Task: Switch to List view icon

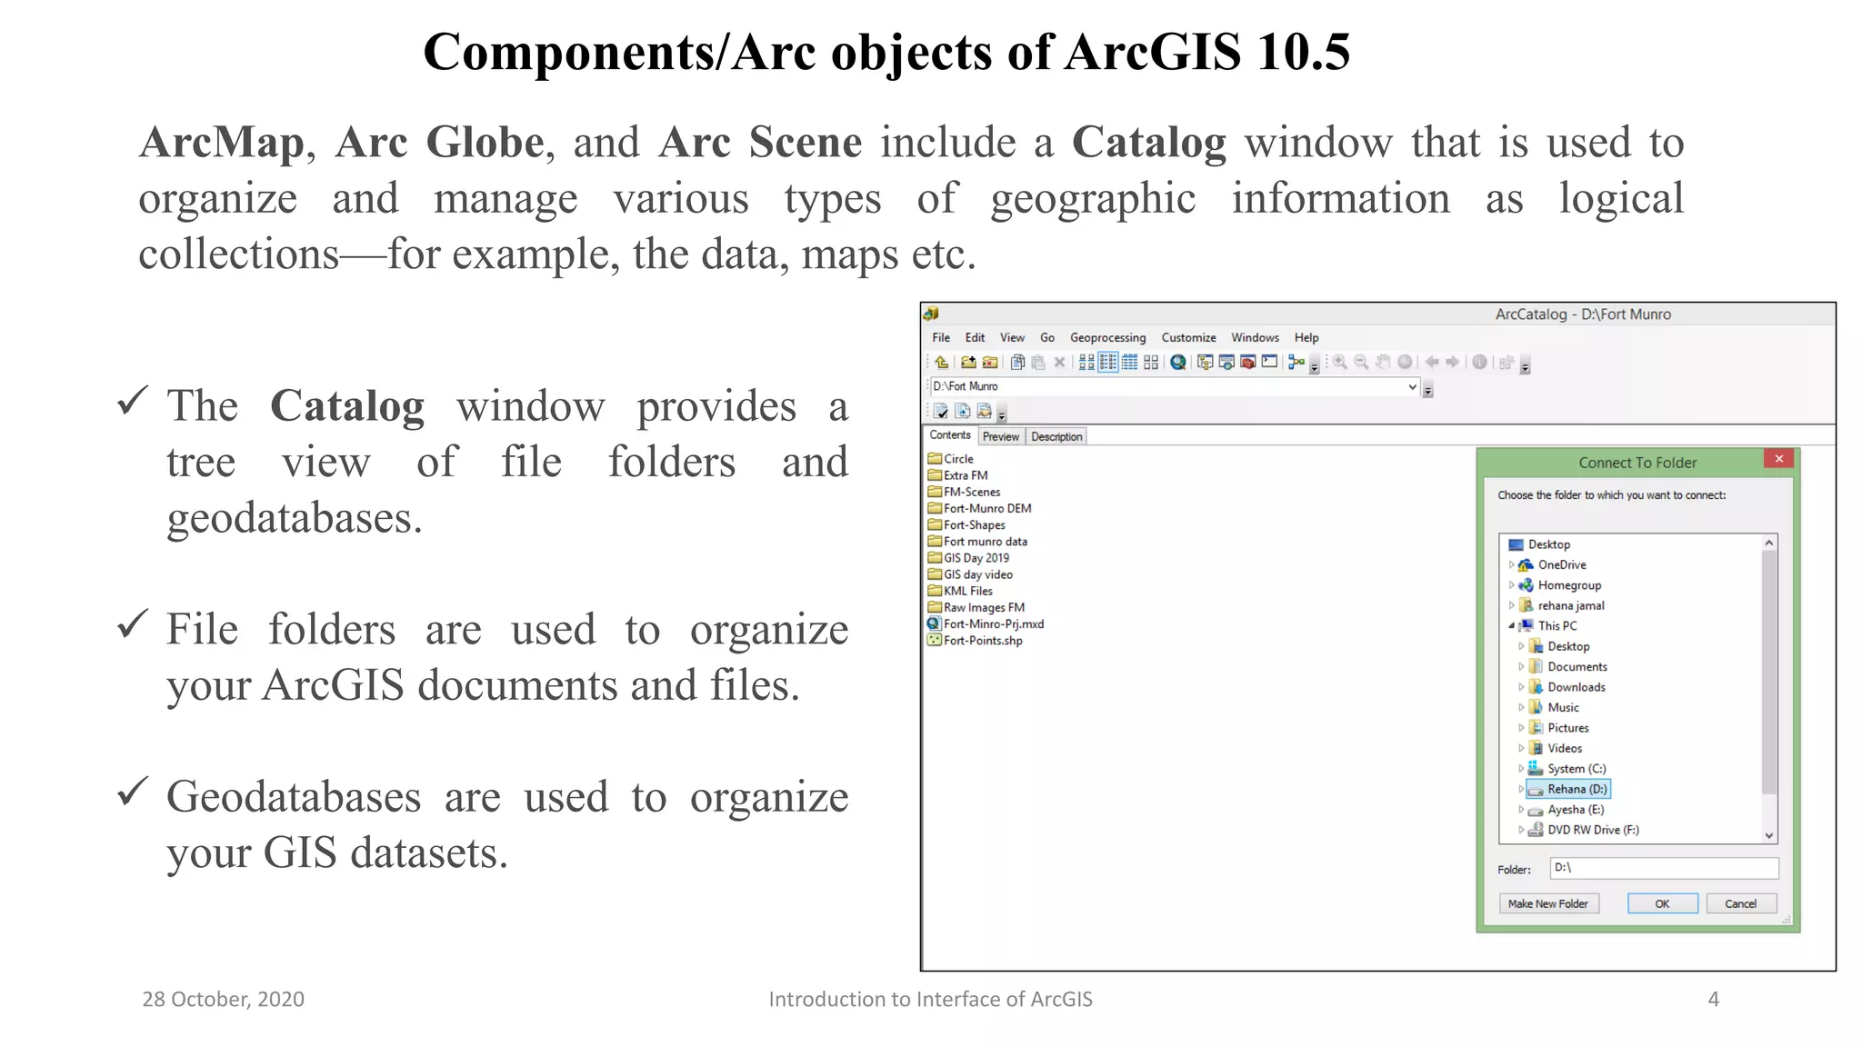Action: [1108, 363]
